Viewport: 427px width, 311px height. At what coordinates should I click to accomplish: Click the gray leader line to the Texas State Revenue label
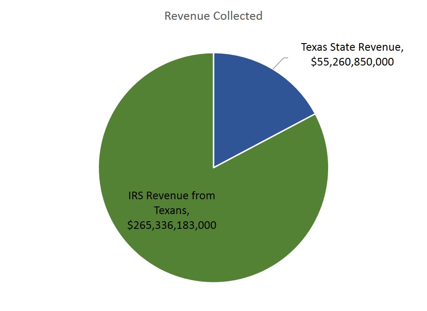(280, 63)
